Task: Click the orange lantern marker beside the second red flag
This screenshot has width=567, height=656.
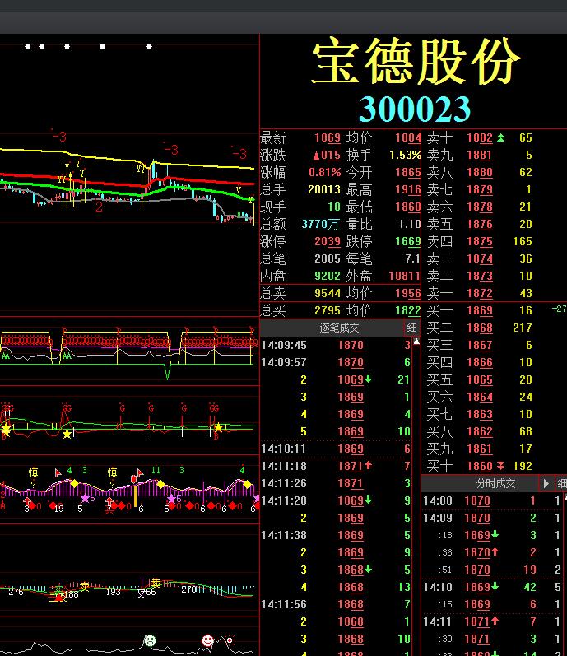Action: coord(134,478)
